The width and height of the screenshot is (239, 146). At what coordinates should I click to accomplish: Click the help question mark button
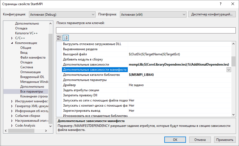tap(221, 4)
